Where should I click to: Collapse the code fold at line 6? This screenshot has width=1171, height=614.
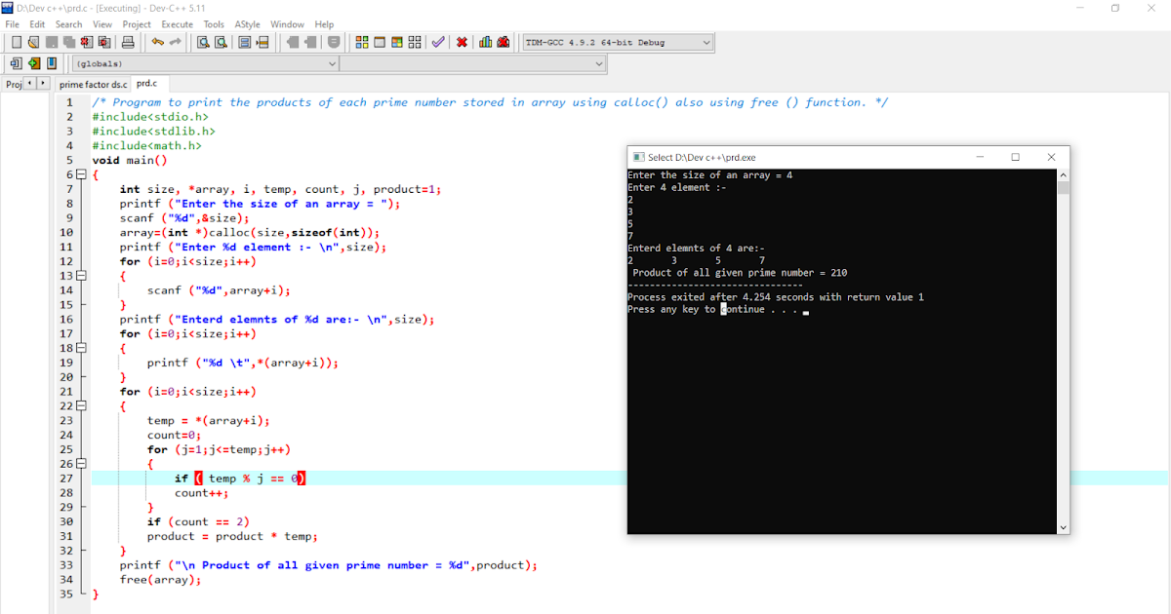coord(83,173)
